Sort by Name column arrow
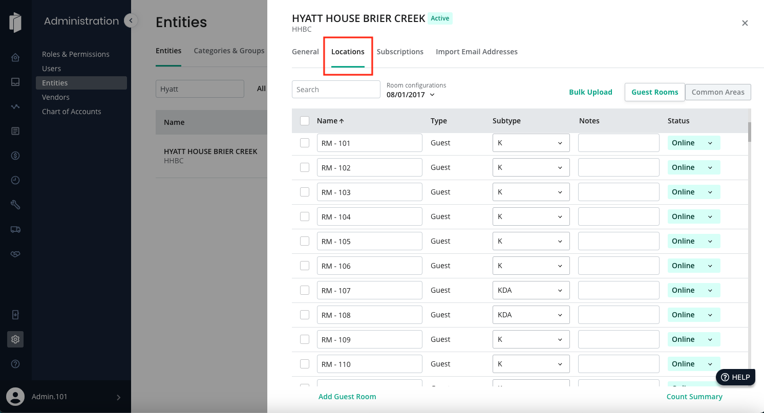The image size is (764, 413). [x=342, y=121]
